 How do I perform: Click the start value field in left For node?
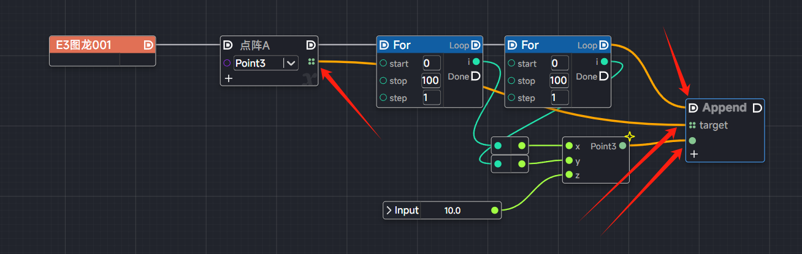coord(431,63)
